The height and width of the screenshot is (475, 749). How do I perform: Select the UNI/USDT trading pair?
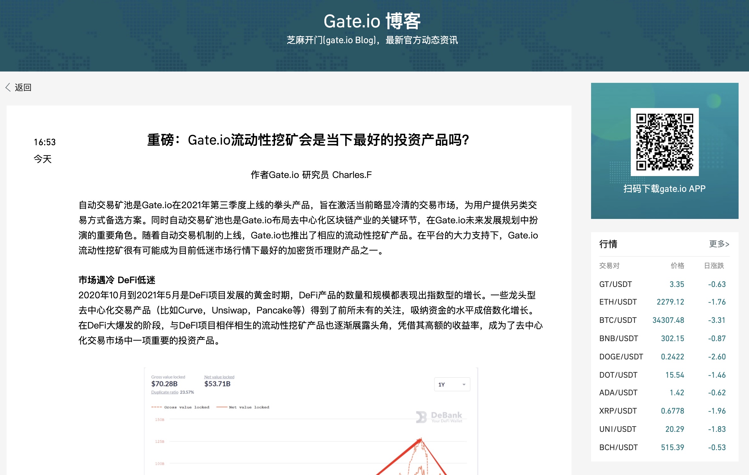pyautogui.click(x=618, y=429)
